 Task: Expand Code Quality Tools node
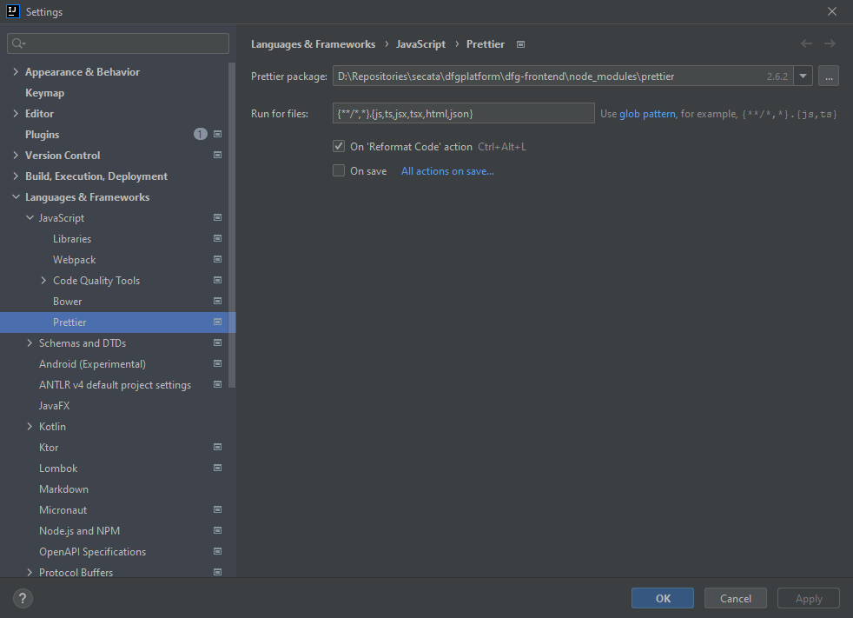pos(43,281)
